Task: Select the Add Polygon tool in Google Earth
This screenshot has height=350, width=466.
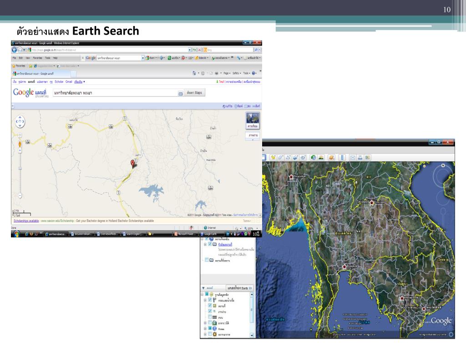Action: [x=280, y=157]
